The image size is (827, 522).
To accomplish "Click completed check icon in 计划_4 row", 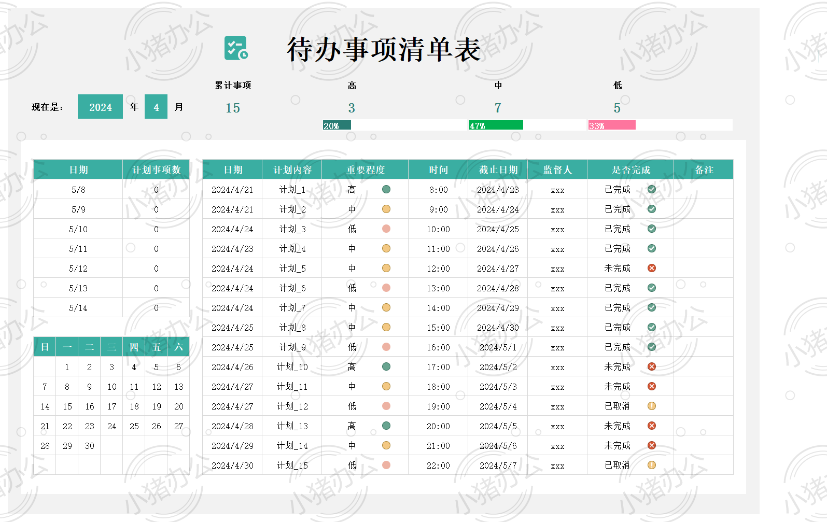I will pos(652,248).
